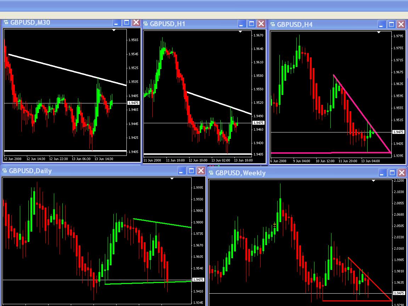408x306 pixels.
Task: Close the GBPUSD,M30 chart window
Action: click(136, 22)
